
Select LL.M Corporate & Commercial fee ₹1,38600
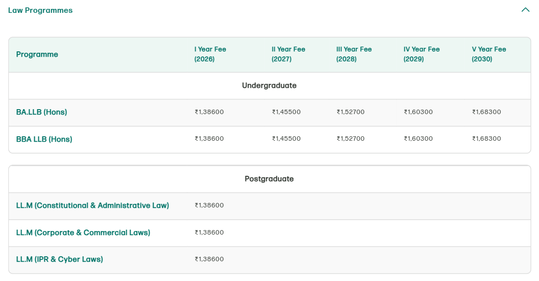[209, 232]
